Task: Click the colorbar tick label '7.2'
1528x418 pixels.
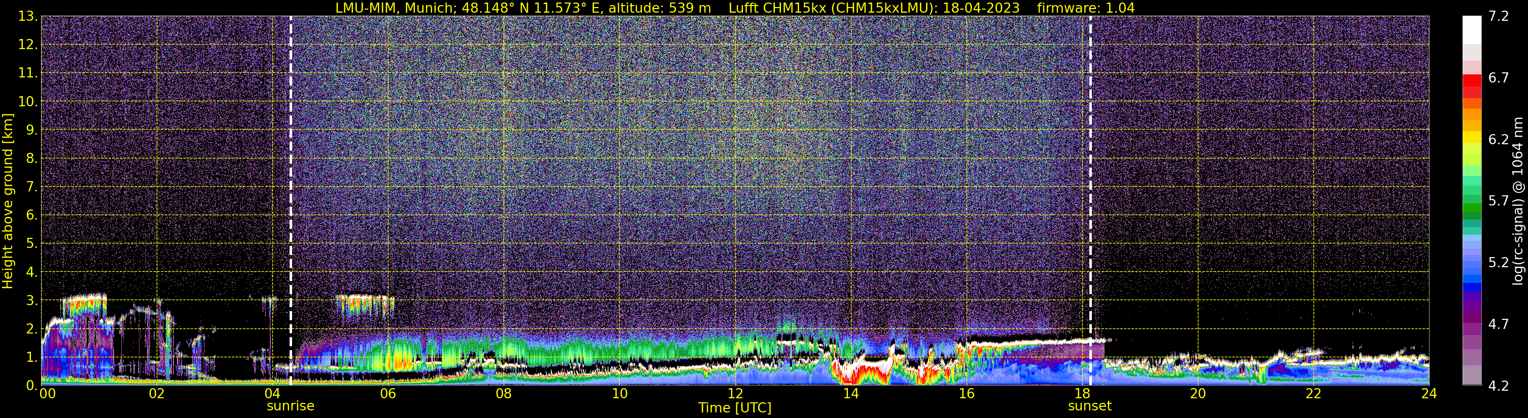Action: pyautogui.click(x=1499, y=16)
